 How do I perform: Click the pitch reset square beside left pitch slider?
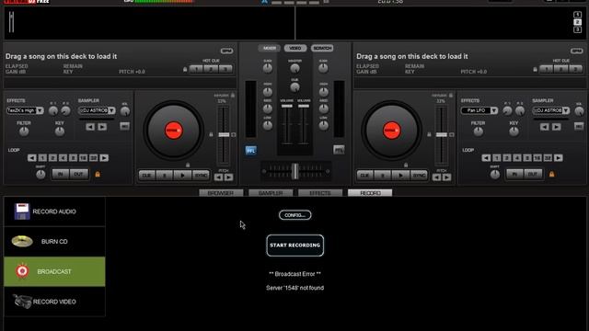point(234,135)
